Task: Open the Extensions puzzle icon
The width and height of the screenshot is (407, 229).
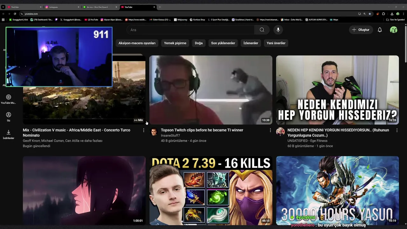Action: [383, 14]
